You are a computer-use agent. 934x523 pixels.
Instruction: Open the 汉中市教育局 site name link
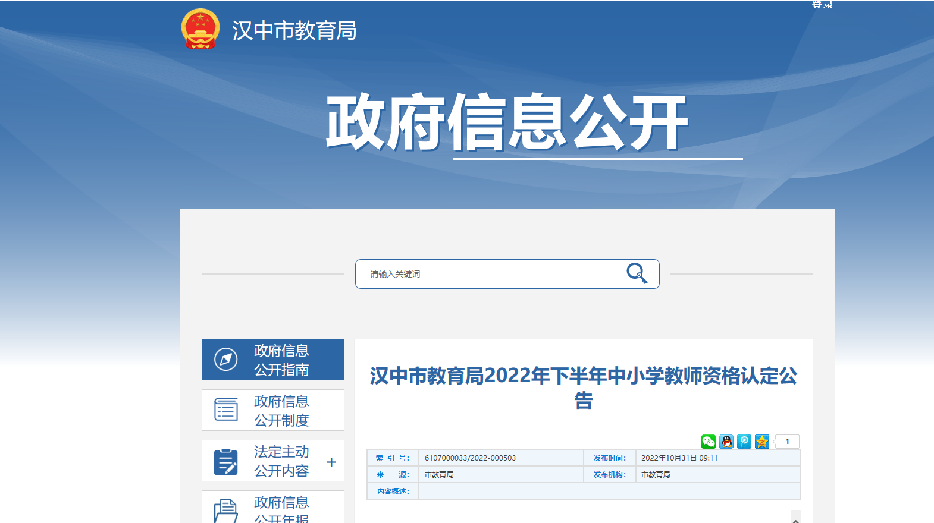pyautogui.click(x=294, y=30)
